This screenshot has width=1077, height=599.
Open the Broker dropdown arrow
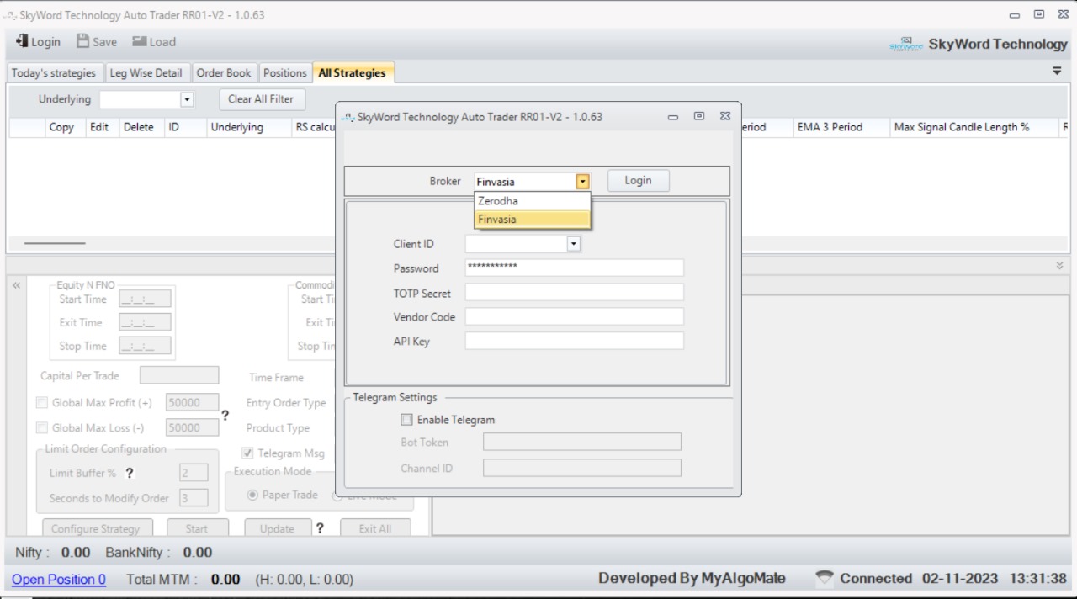(x=582, y=181)
